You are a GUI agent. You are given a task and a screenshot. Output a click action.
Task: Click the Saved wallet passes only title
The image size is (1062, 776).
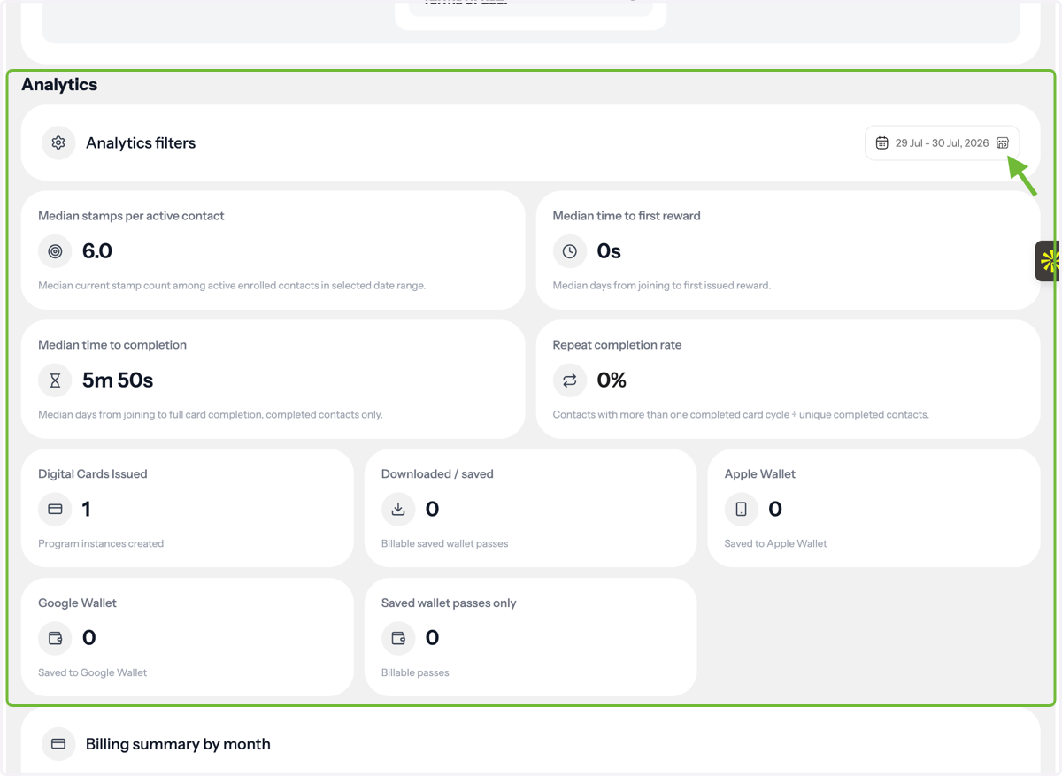click(x=449, y=603)
